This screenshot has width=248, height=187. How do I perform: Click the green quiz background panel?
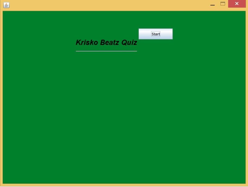pyautogui.click(x=124, y=124)
